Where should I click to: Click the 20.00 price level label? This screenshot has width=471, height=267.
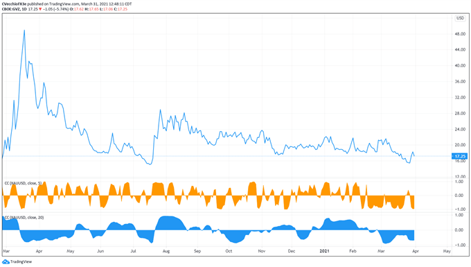pyautogui.click(x=460, y=145)
